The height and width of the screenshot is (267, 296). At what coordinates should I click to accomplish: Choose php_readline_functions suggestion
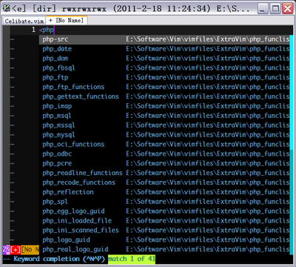(164, 173)
